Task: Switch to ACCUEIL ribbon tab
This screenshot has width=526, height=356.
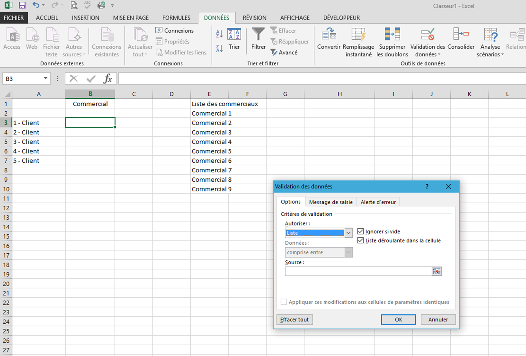Action: pos(47,18)
